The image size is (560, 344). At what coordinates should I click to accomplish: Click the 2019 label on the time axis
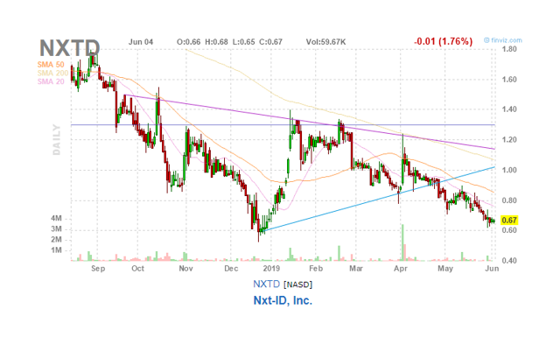coord(271,268)
